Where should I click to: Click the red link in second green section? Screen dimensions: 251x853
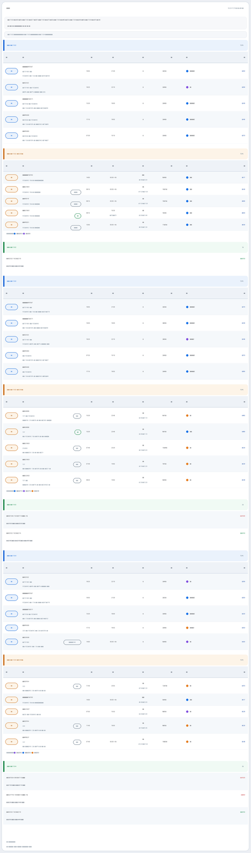pyautogui.click(x=242, y=516)
